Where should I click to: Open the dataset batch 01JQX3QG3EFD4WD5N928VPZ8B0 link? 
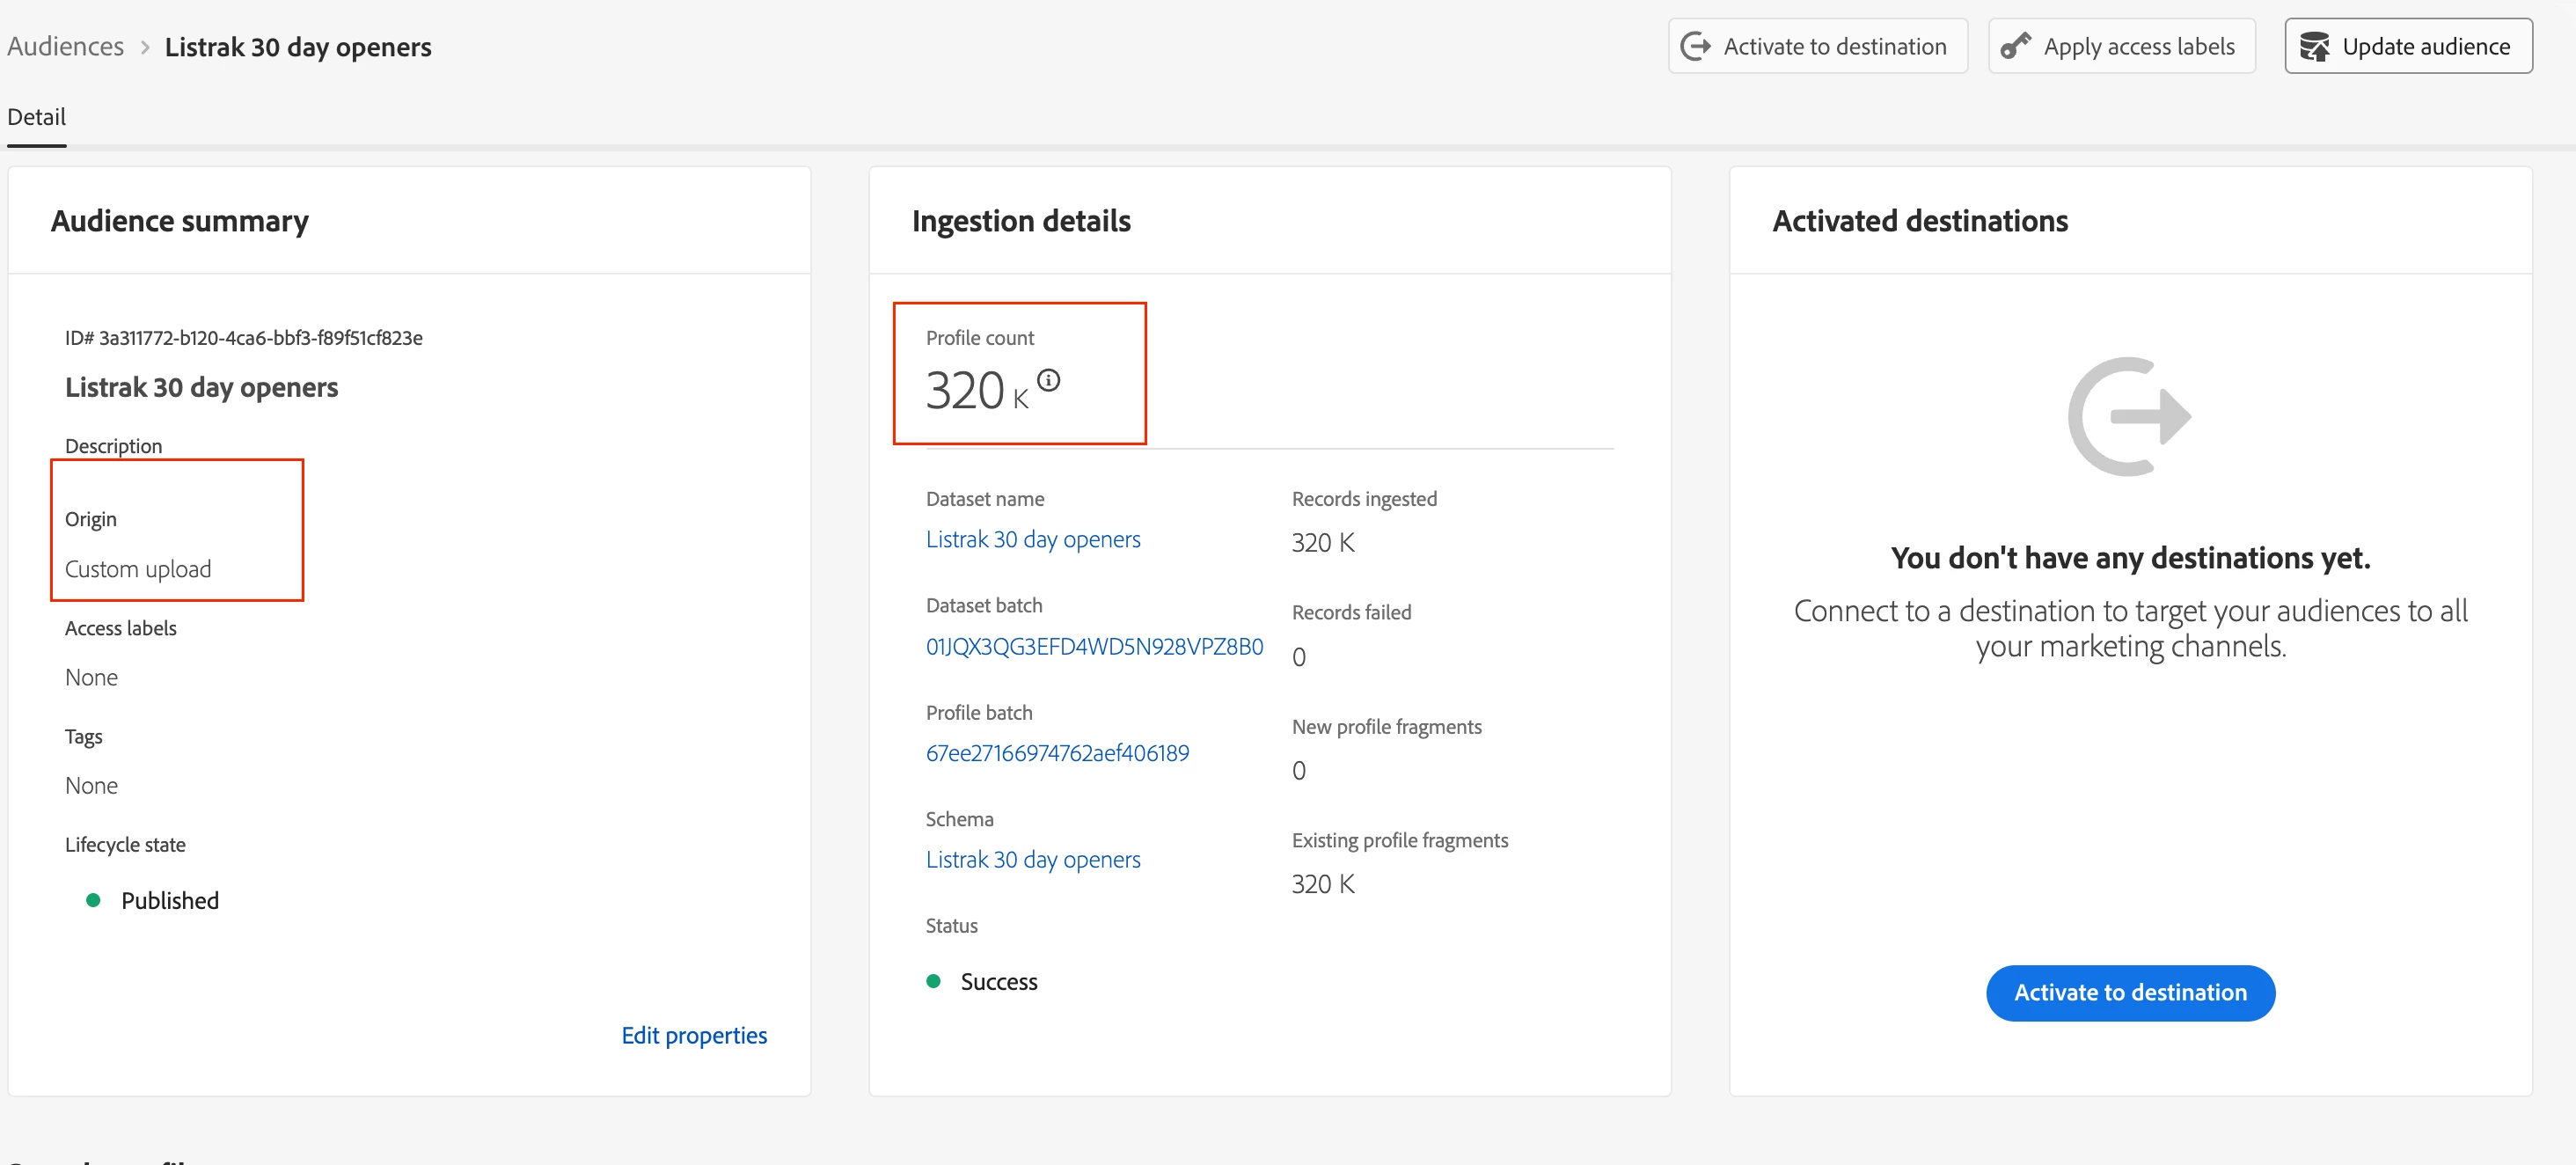click(x=1094, y=646)
